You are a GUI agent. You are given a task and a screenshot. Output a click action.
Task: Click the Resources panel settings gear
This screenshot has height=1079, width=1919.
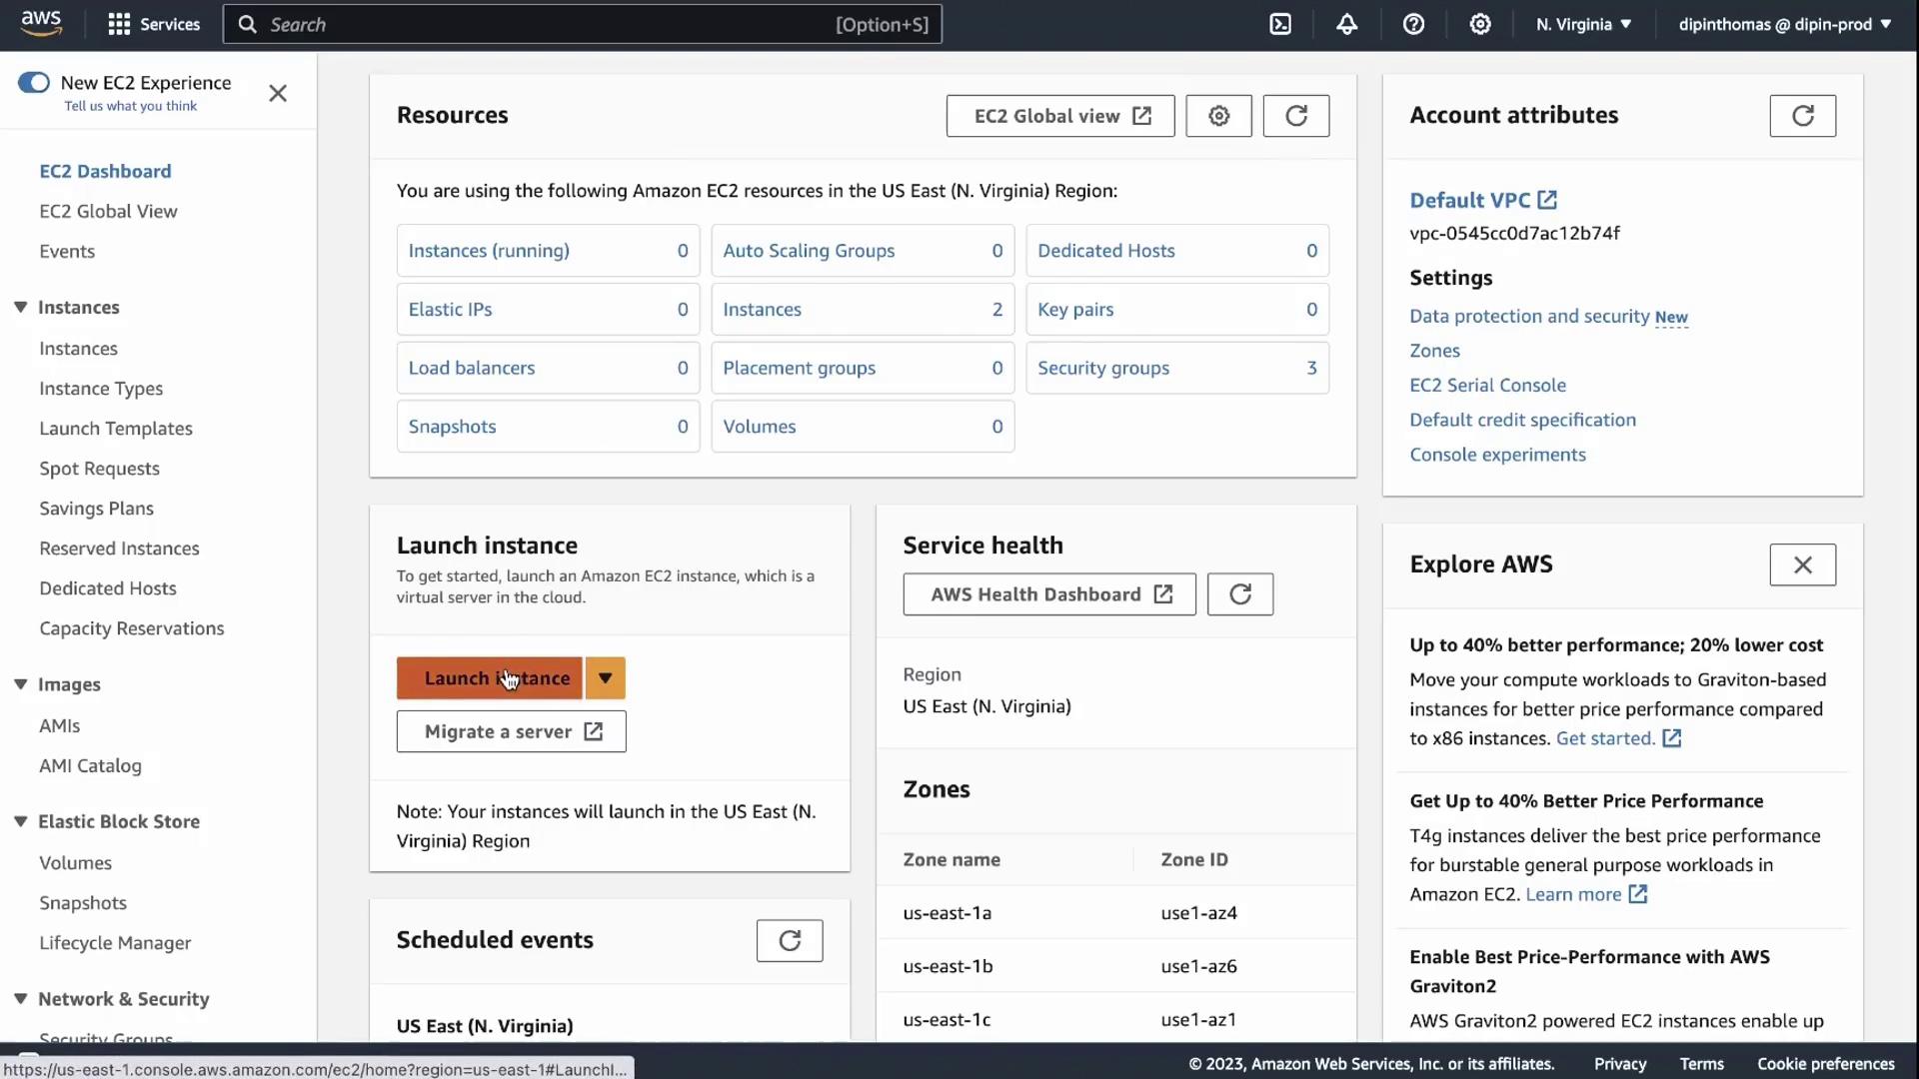(x=1218, y=116)
